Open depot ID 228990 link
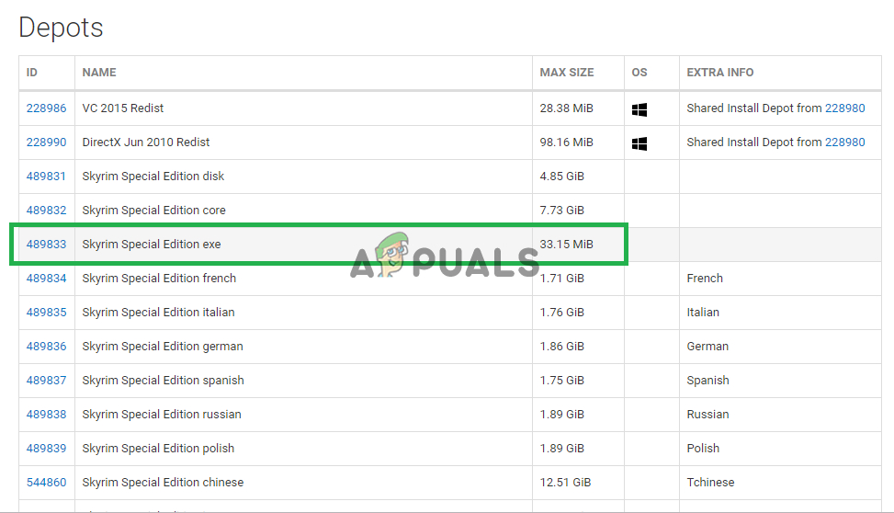Image resolution: width=894 pixels, height=513 pixels. click(46, 142)
